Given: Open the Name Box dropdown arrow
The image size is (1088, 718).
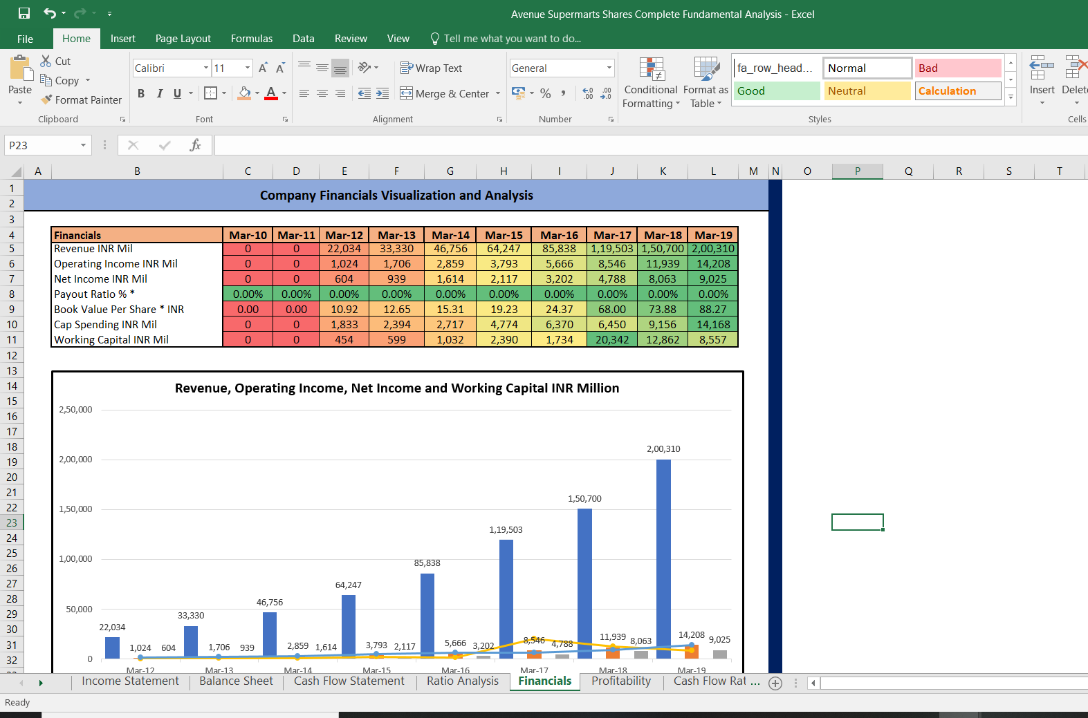Looking at the screenshot, I should tap(83, 145).
